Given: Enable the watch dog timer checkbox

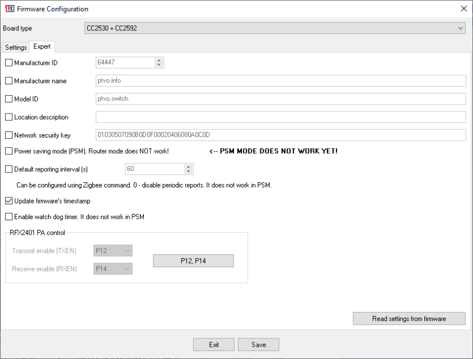Looking at the screenshot, I should point(9,217).
